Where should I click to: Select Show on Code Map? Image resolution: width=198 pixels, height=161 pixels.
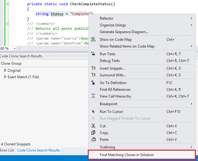tap(142, 39)
